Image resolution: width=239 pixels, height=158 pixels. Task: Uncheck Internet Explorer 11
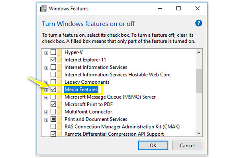(53, 60)
